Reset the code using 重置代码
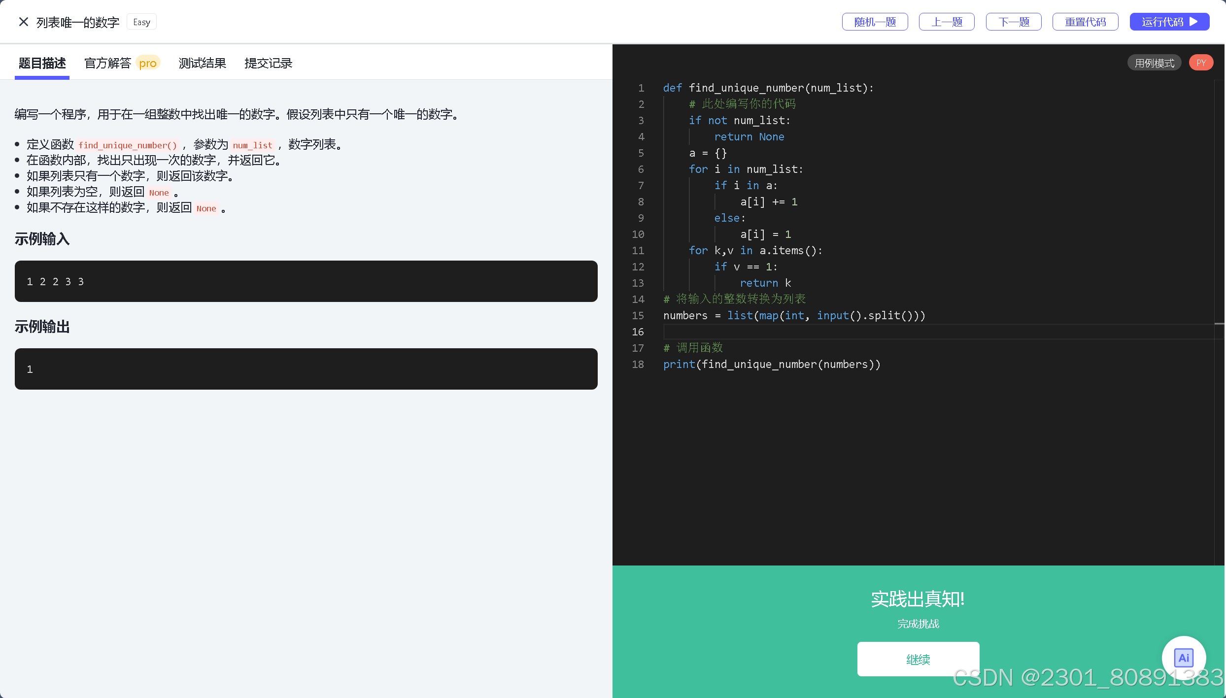The image size is (1226, 698). (x=1085, y=22)
